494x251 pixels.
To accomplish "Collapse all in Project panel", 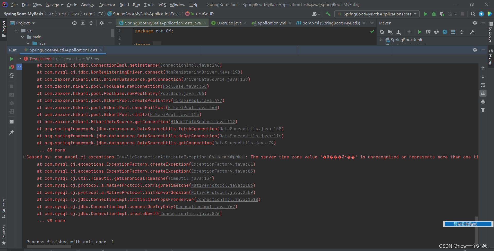I will click(x=91, y=23).
